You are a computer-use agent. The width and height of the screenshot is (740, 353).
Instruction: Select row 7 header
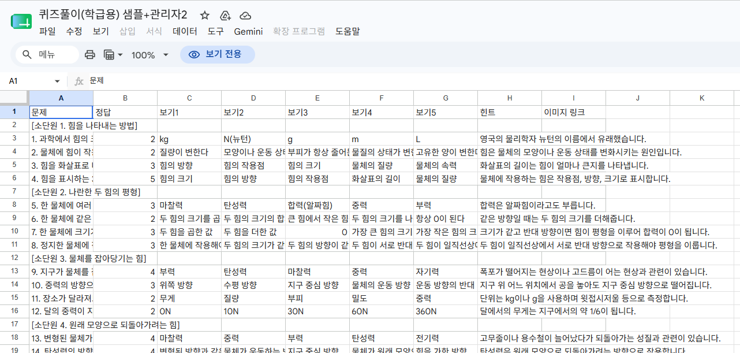pyautogui.click(x=14, y=191)
